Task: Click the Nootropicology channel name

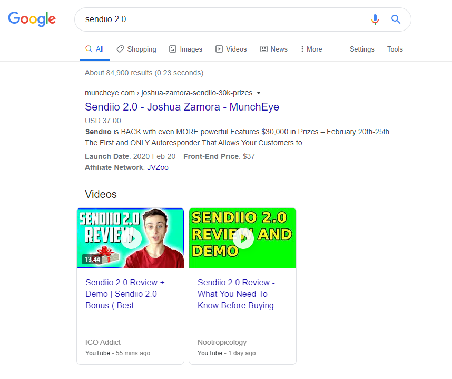Action: (x=222, y=342)
